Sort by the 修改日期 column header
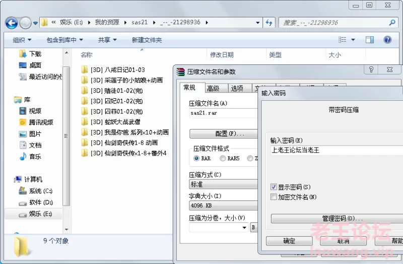The width and height of the screenshot is (403, 264). pyautogui.click(x=222, y=55)
